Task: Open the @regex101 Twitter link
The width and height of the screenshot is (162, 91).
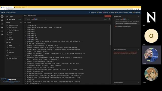Action: click(x=93, y=12)
